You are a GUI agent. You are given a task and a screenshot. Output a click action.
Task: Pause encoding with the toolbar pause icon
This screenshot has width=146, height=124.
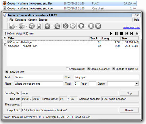coord(91,26)
